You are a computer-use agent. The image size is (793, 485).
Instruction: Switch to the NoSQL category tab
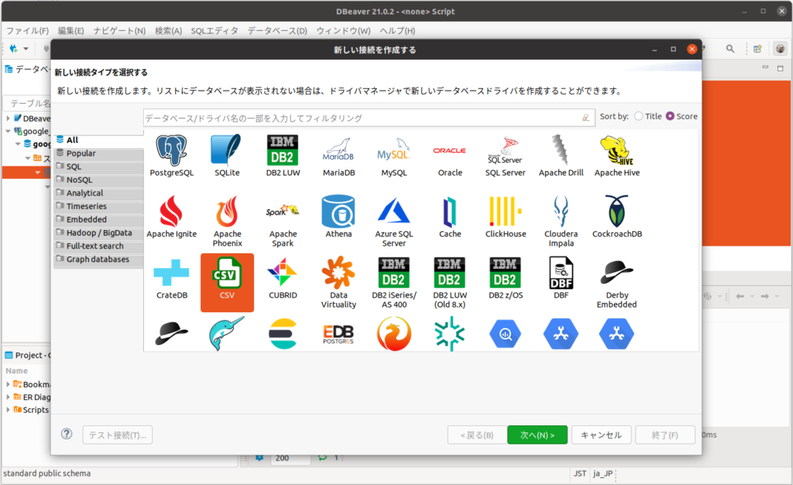79,180
